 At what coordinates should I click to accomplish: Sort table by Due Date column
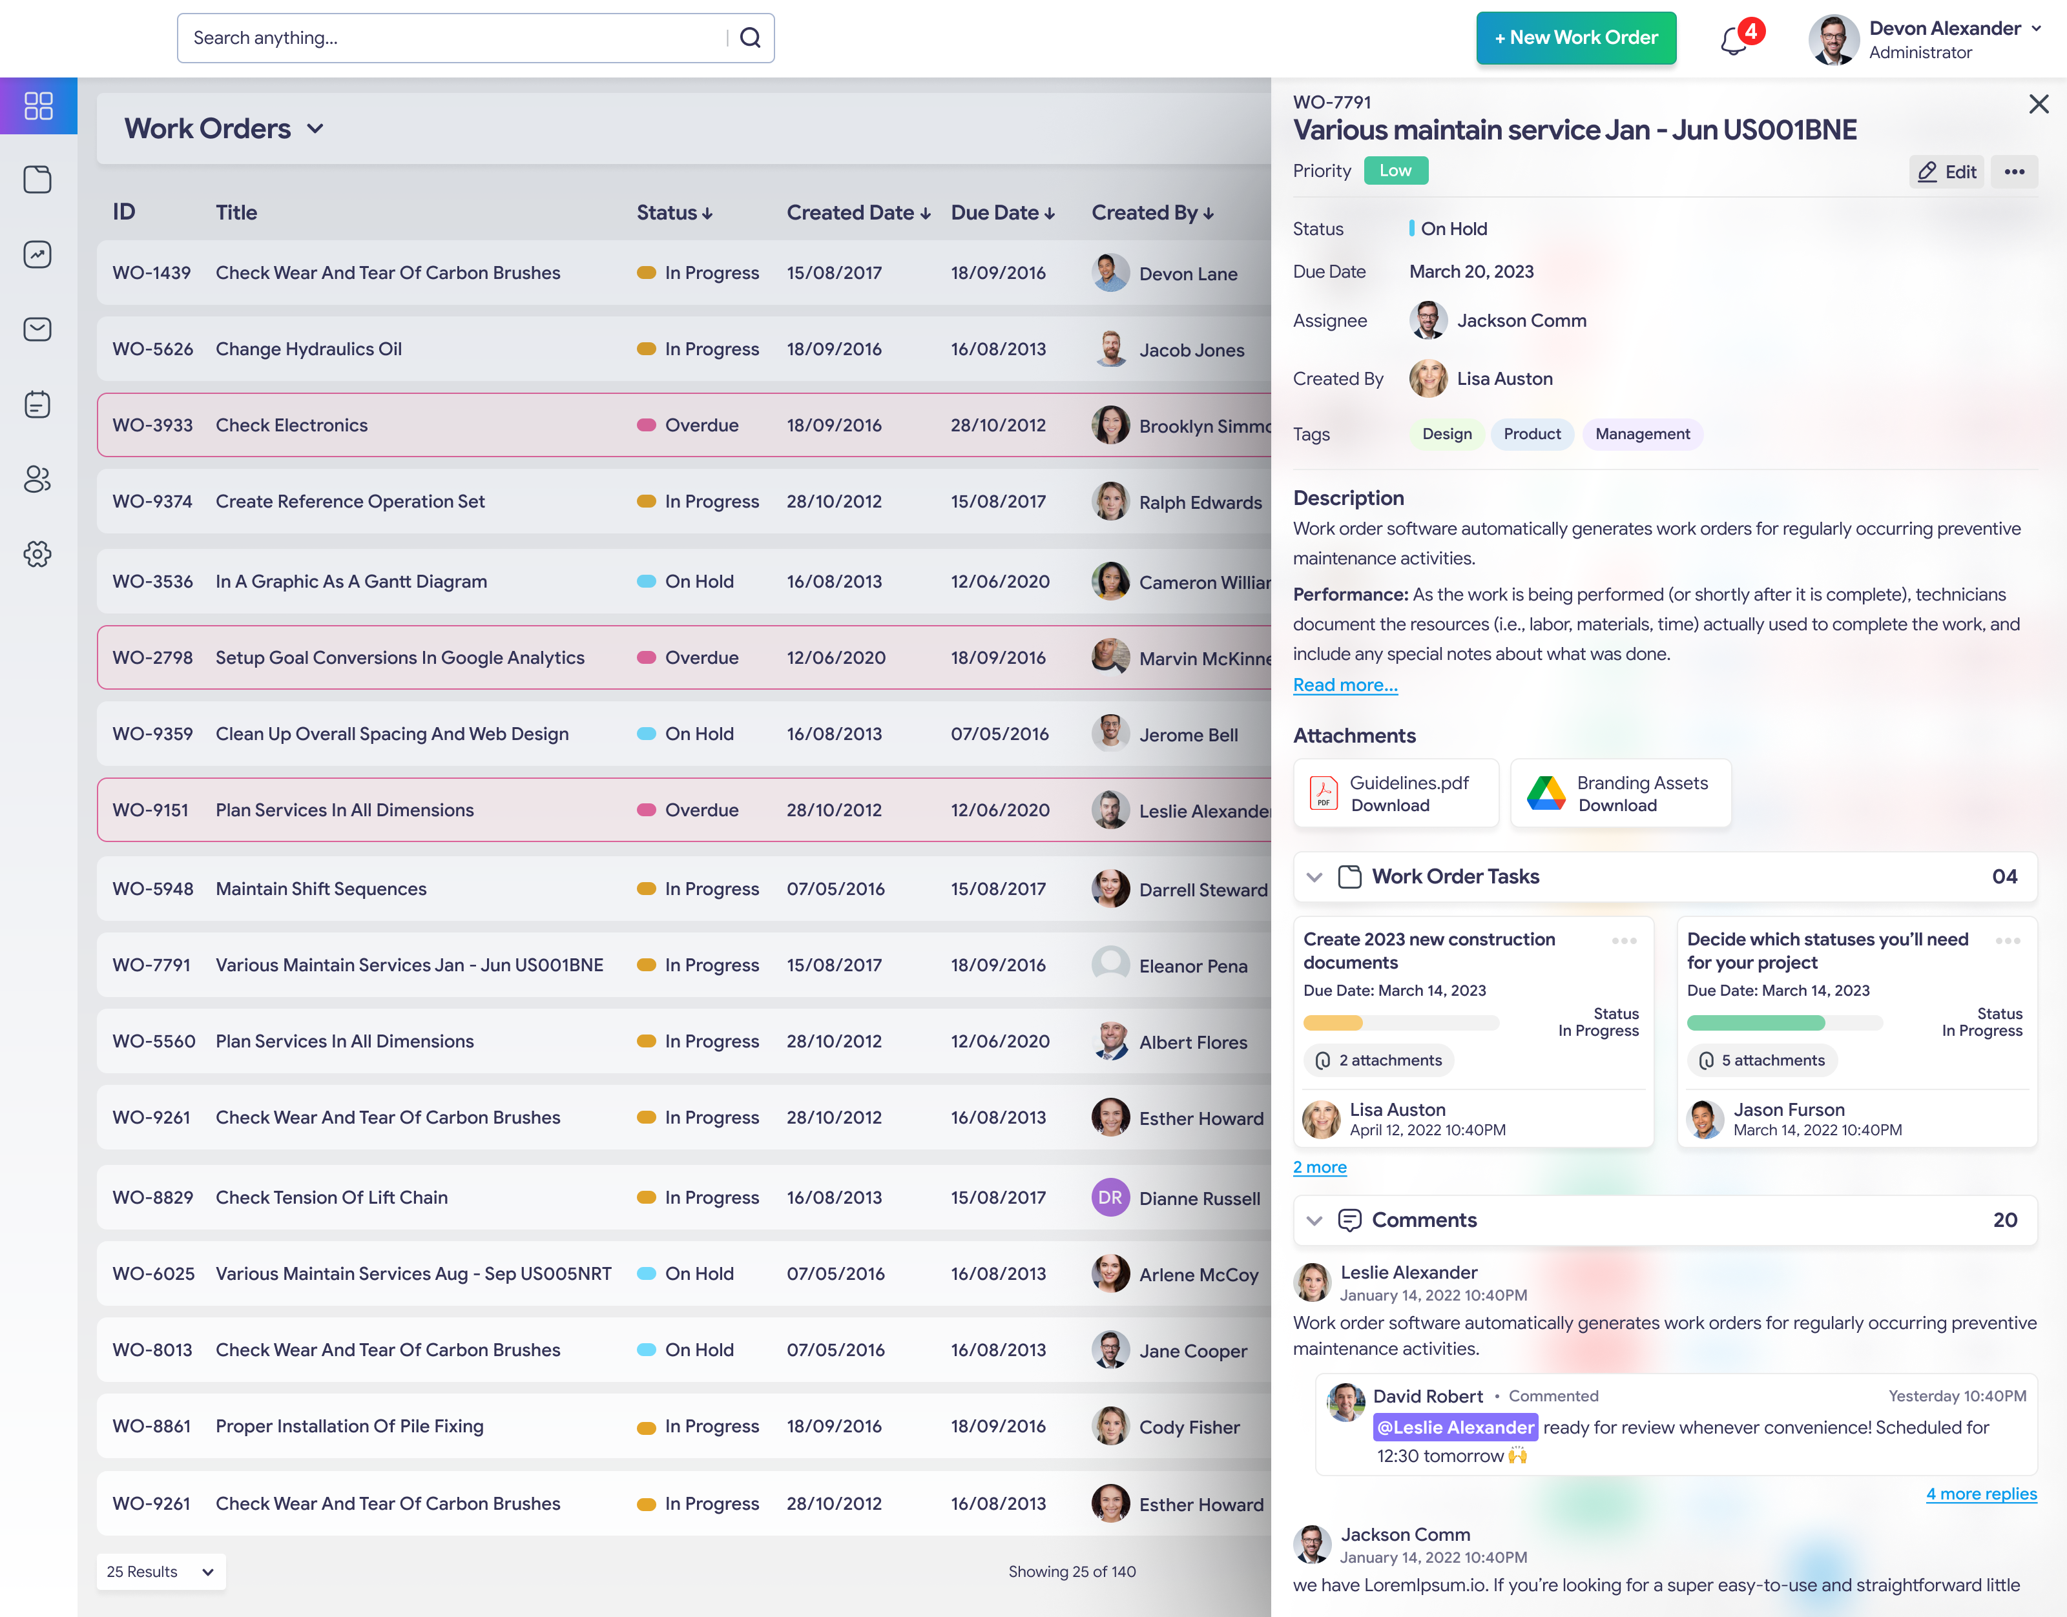coord(1002,213)
